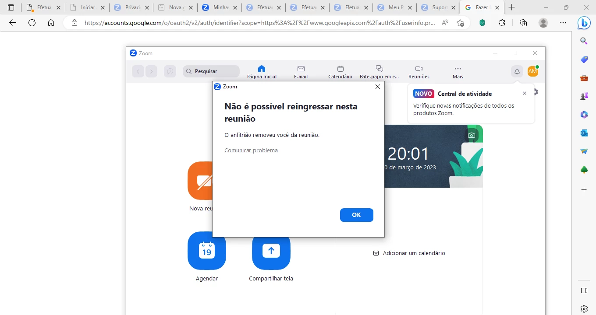Open a new browser tab

tap(511, 7)
